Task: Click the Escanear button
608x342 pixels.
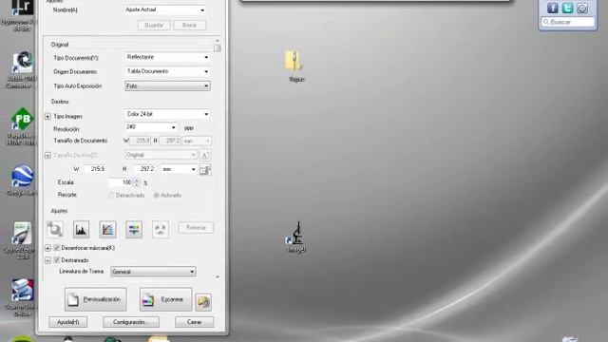Action: (x=165, y=299)
